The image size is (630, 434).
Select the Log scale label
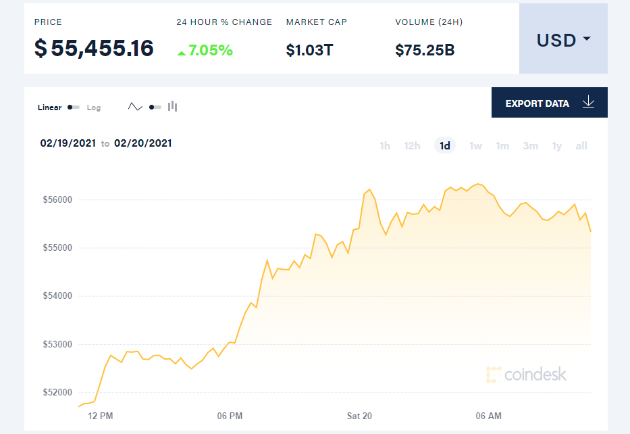coord(94,107)
